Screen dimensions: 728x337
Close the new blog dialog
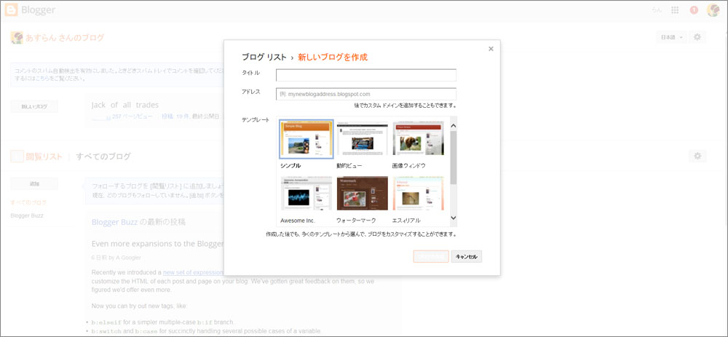tap(491, 49)
